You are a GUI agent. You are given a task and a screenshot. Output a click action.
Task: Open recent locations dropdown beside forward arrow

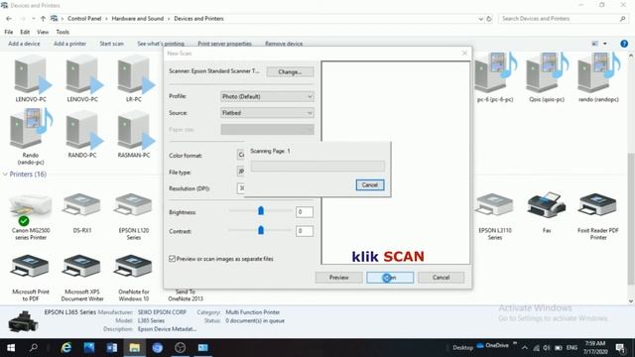coord(33,19)
